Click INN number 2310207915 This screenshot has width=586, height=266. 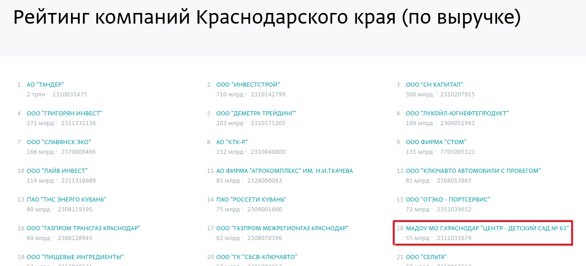point(457,95)
